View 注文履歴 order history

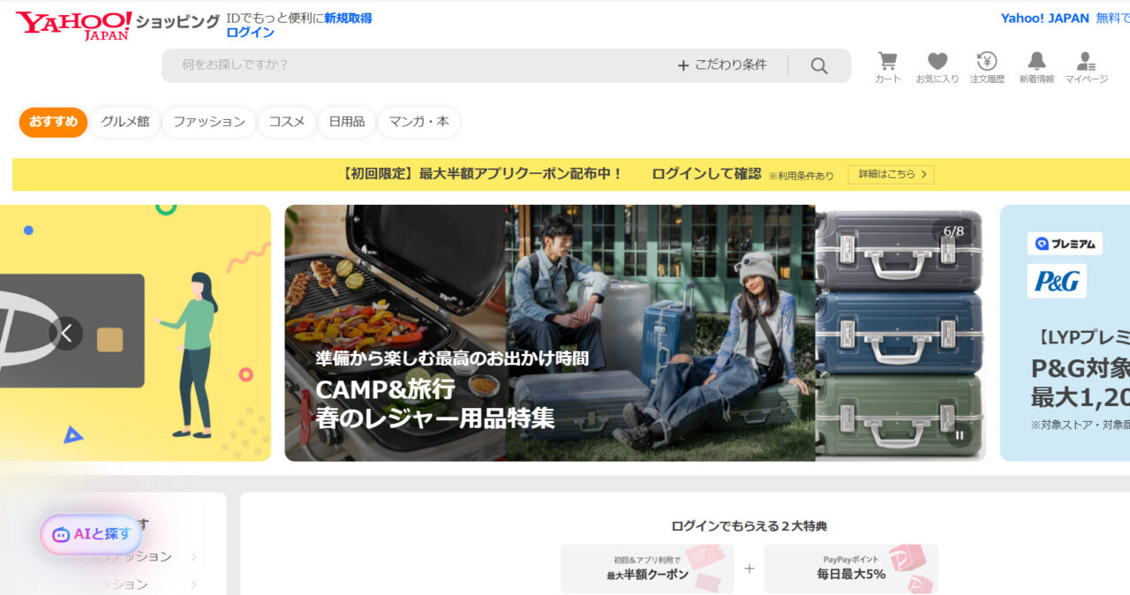pyautogui.click(x=986, y=62)
